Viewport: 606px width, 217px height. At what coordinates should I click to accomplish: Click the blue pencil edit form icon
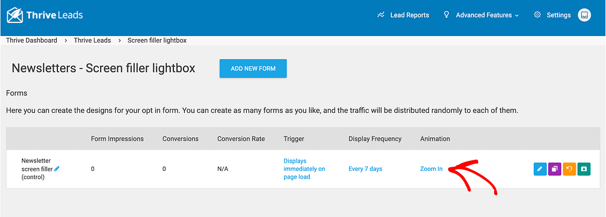tap(540, 169)
